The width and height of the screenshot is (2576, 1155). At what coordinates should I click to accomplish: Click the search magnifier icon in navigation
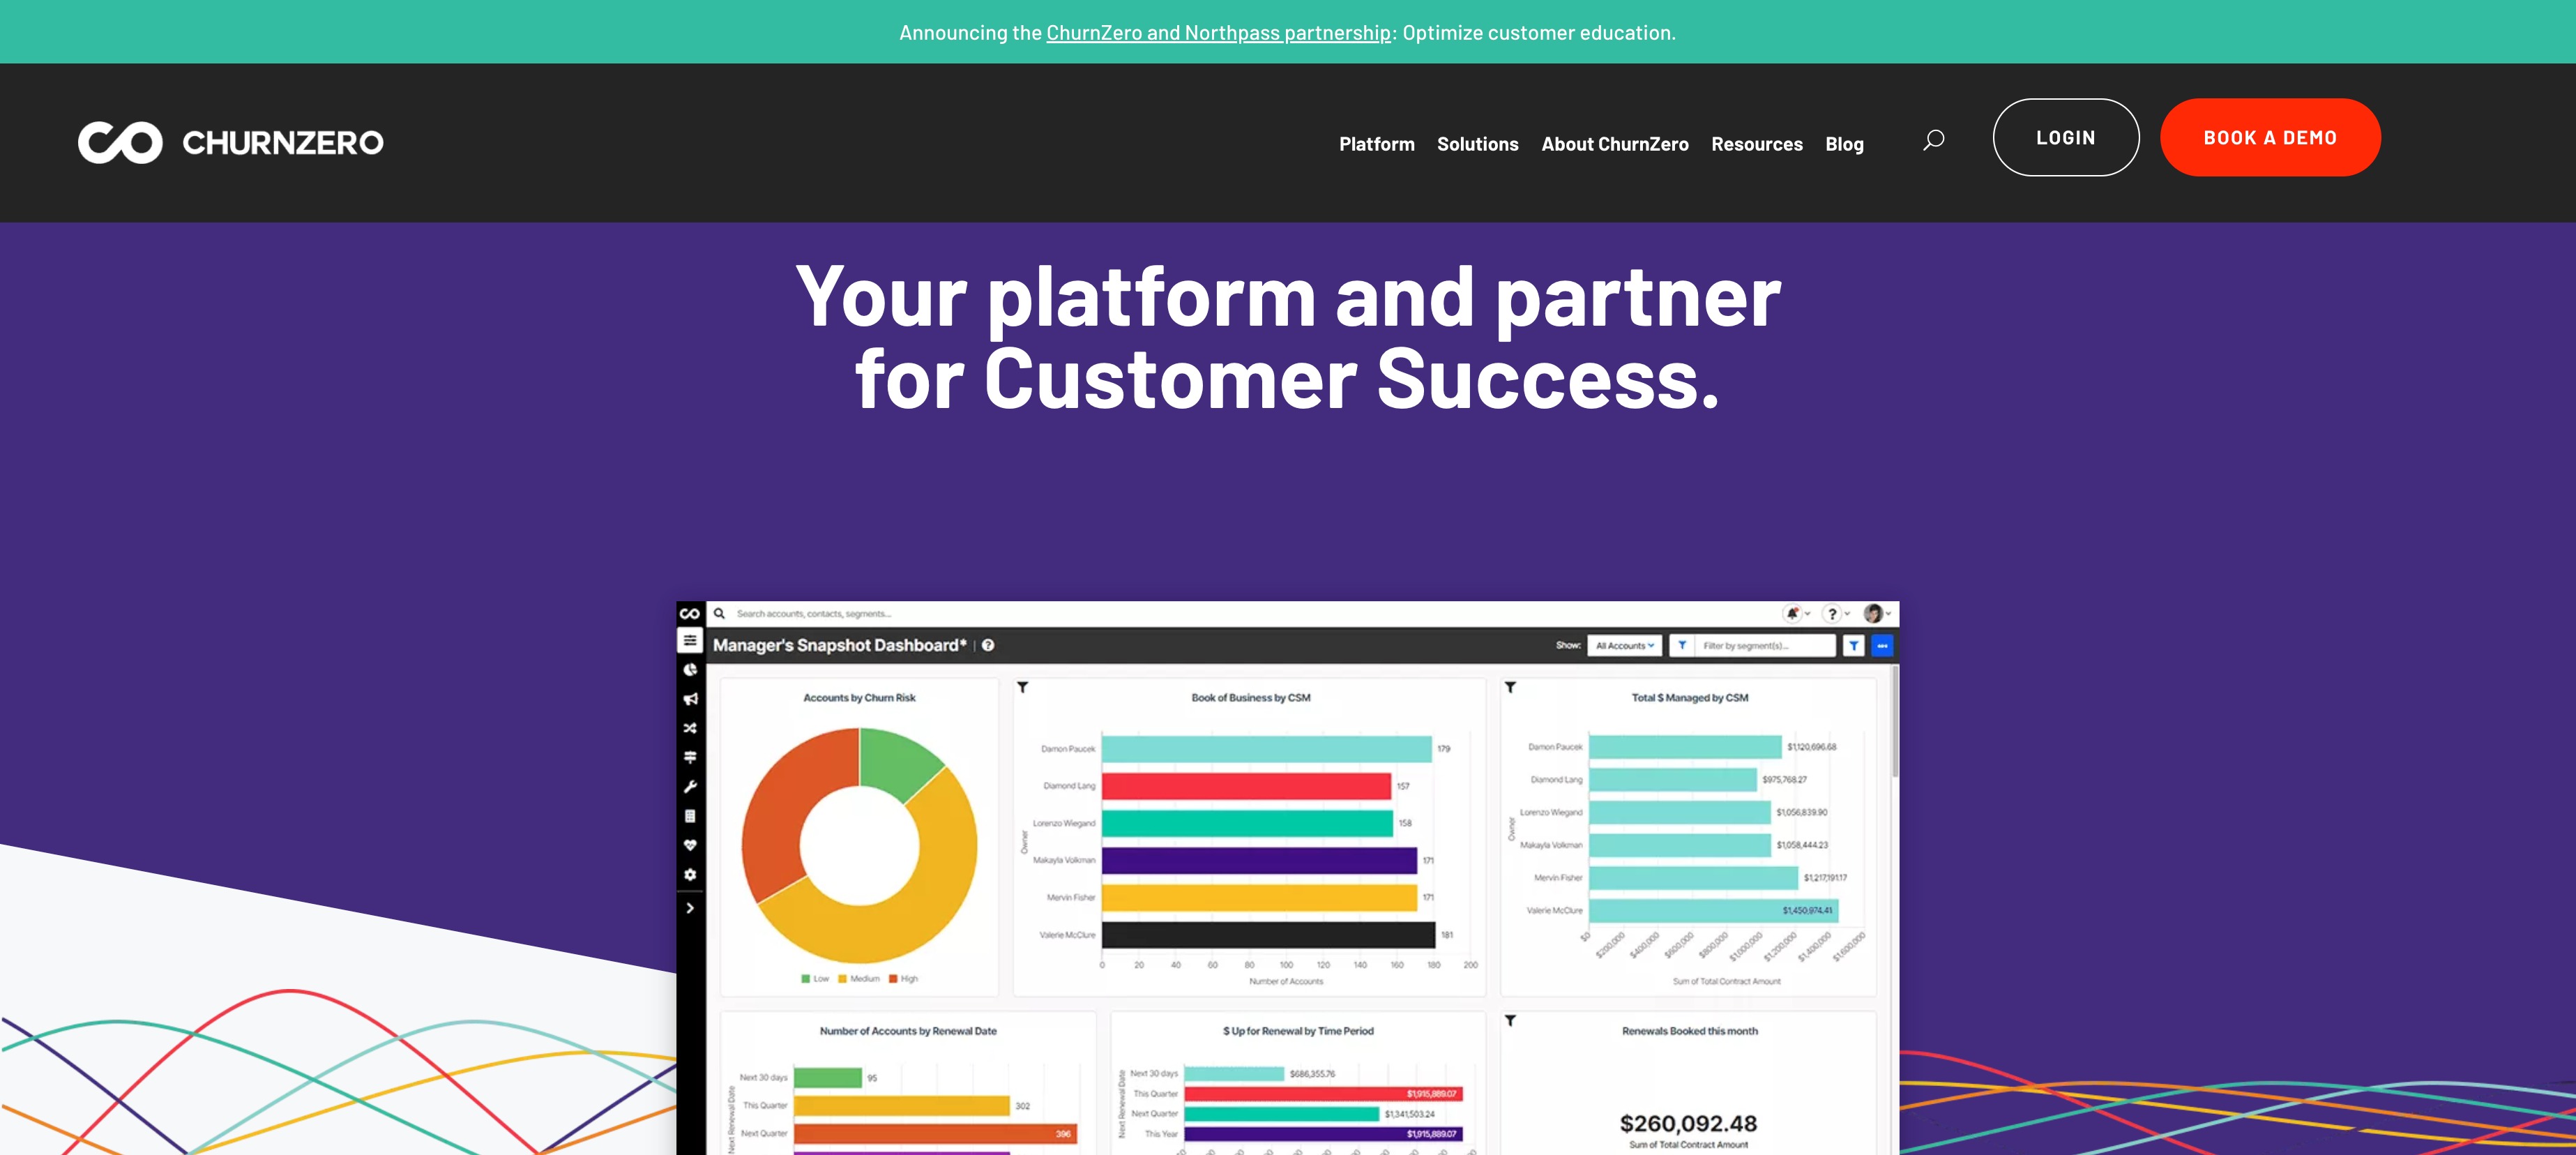(x=1933, y=140)
